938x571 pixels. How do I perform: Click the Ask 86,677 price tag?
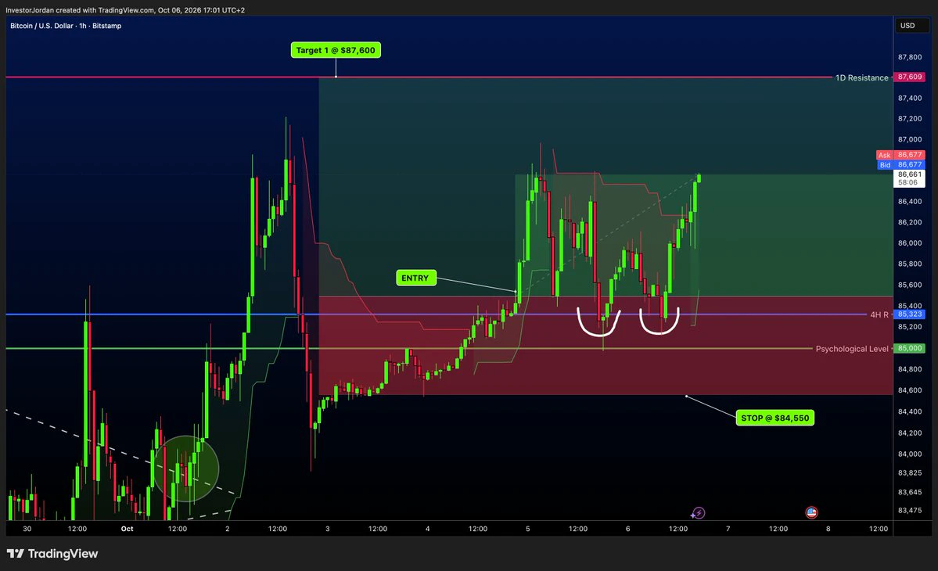tap(900, 155)
